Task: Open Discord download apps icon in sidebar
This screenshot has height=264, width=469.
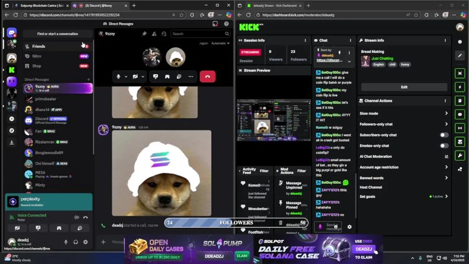Action: pyautogui.click(x=12, y=142)
